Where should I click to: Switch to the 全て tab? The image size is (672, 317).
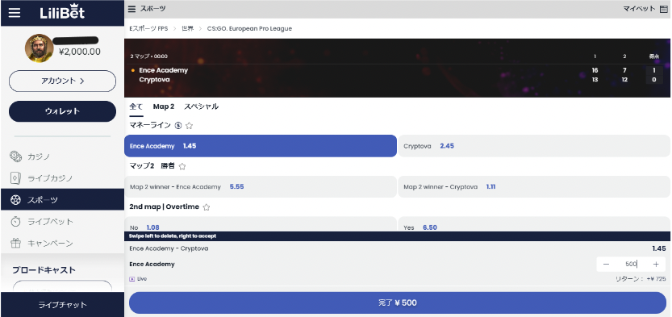click(136, 106)
